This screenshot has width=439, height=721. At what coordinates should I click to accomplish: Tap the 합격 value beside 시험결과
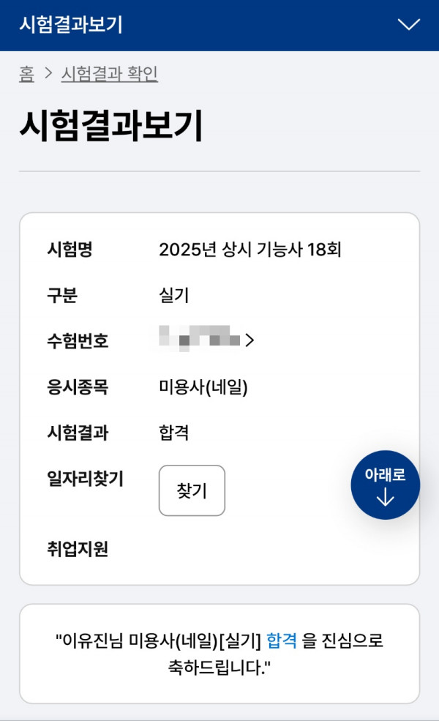(174, 433)
